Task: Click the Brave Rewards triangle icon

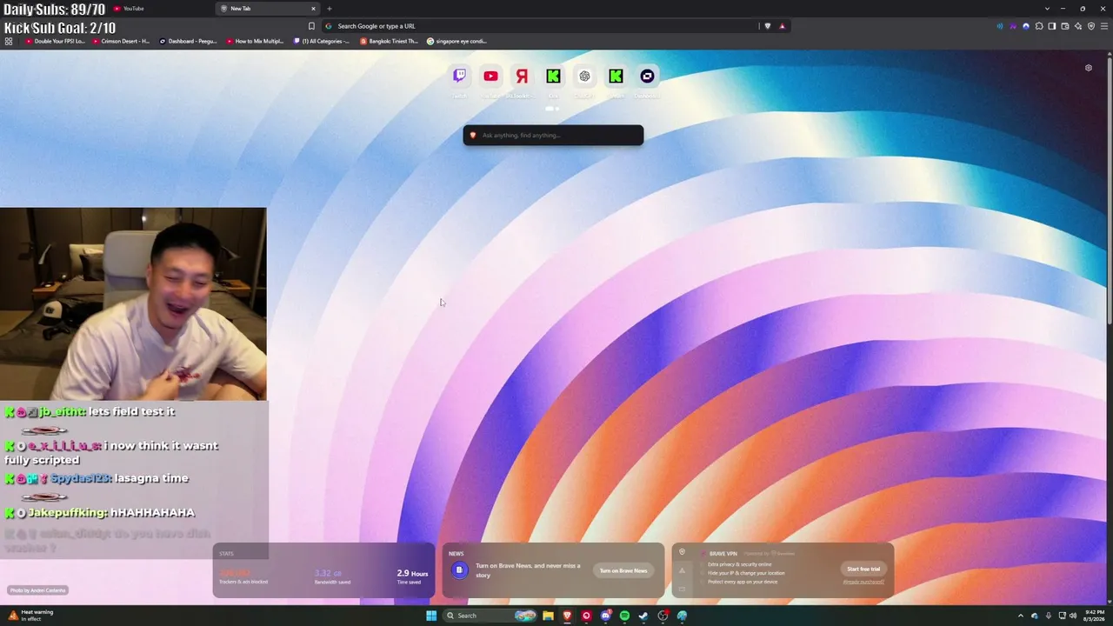Action: pyautogui.click(x=782, y=26)
